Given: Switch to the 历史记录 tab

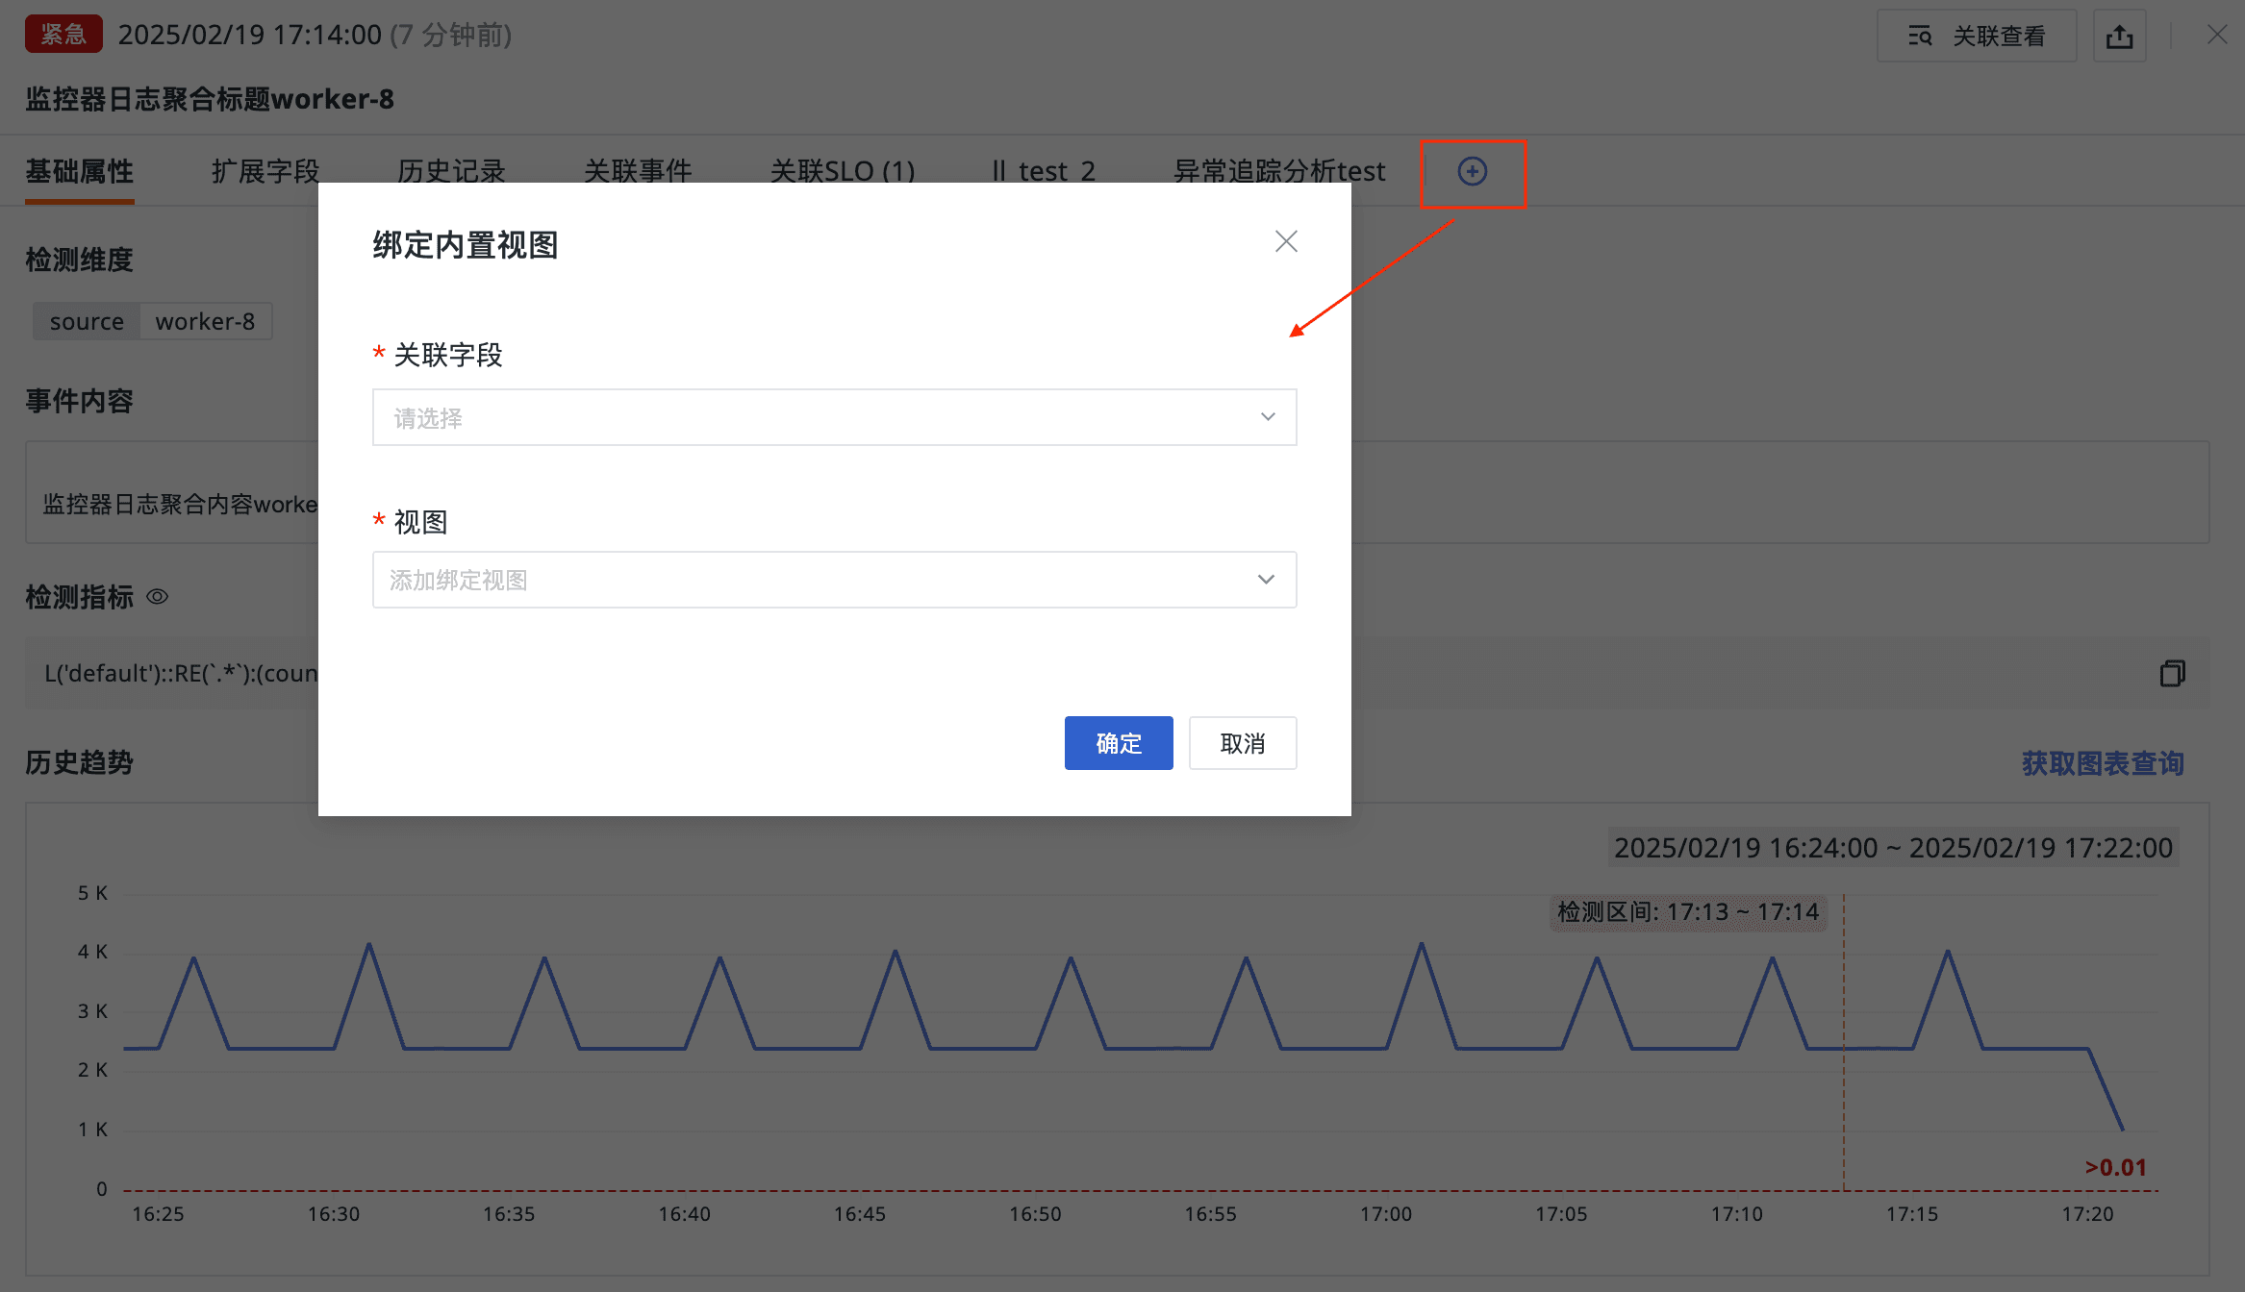Looking at the screenshot, I should pyautogui.click(x=451, y=172).
